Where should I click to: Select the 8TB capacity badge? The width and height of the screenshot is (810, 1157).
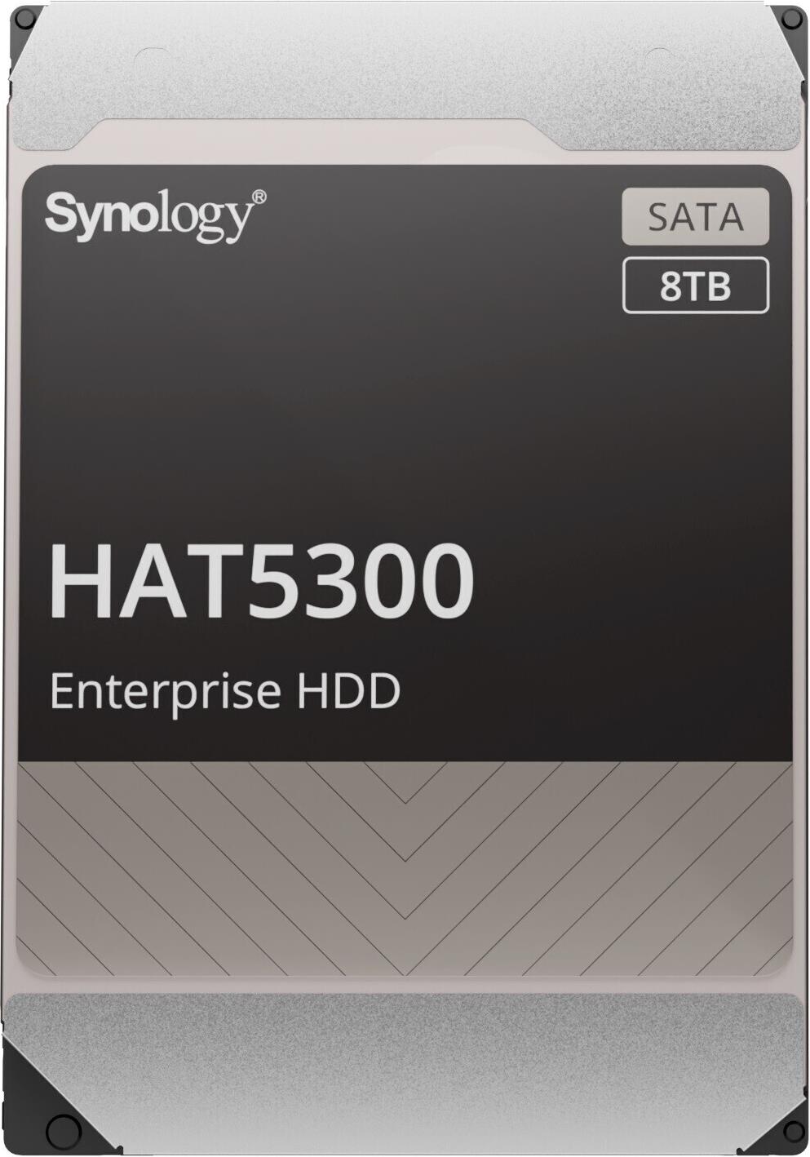pos(695,285)
